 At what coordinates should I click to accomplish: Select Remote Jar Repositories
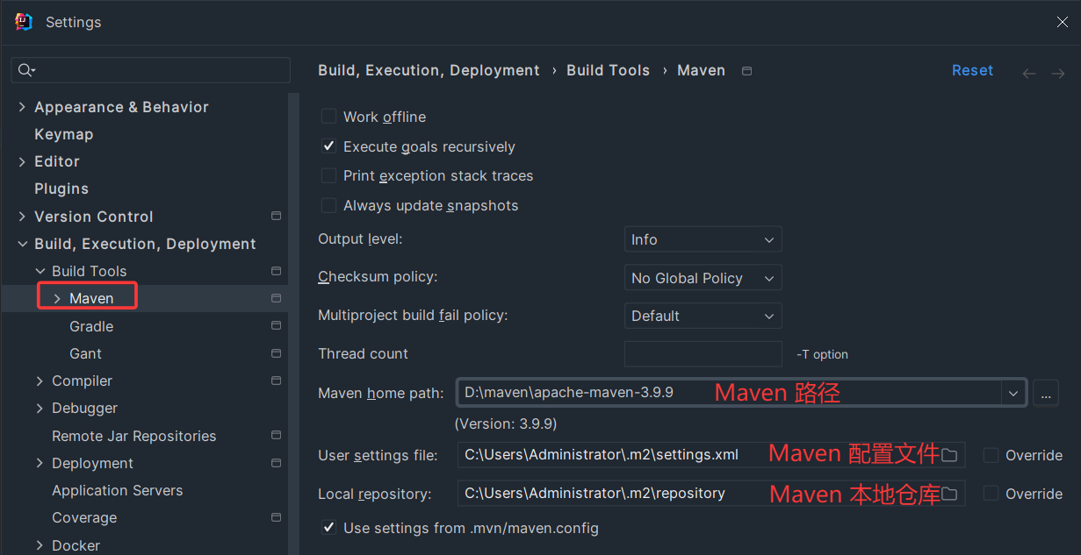pyautogui.click(x=133, y=436)
